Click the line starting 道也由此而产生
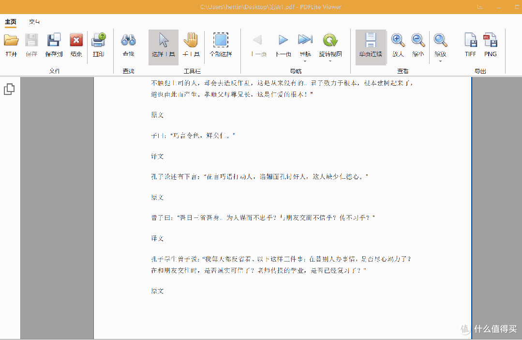Viewport: 522px width, 340px height. point(232,94)
